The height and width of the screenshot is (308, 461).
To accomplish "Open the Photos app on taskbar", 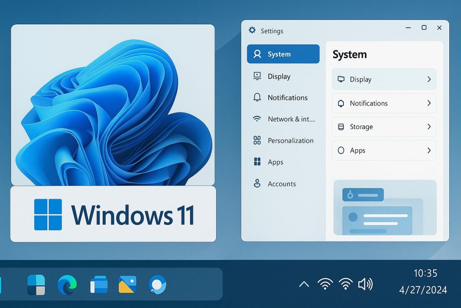I will [x=127, y=285].
